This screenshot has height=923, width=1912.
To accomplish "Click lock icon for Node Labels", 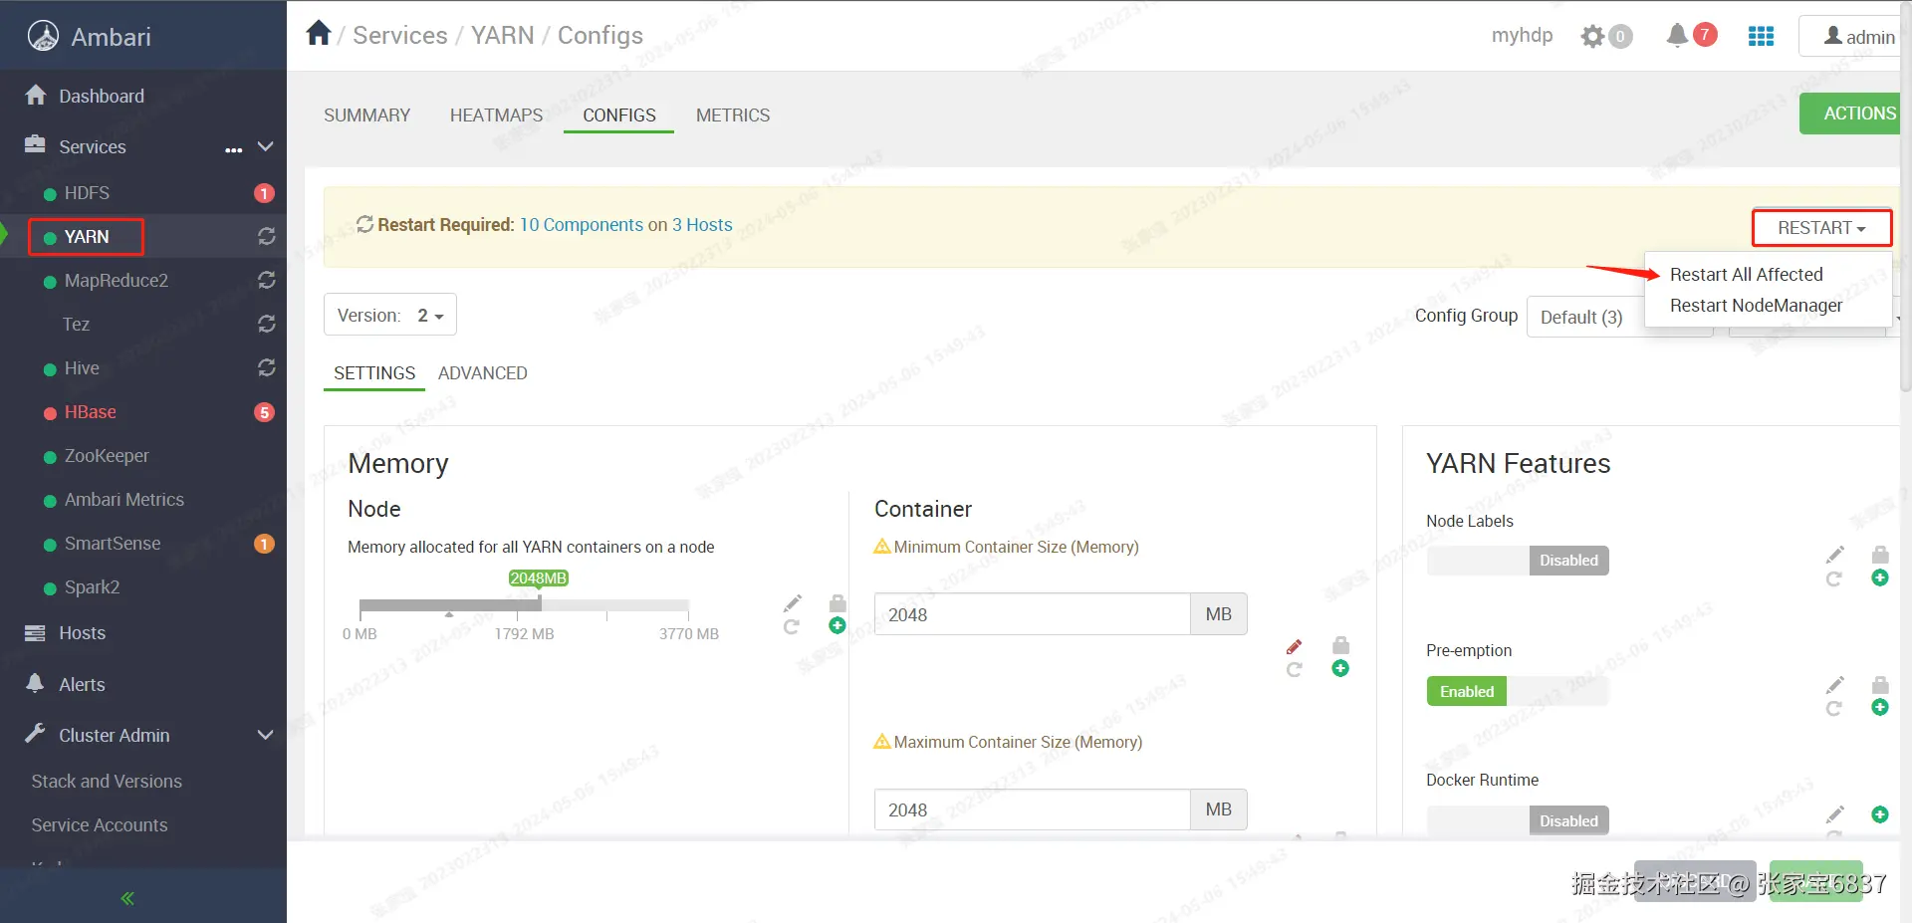I will tap(1880, 555).
